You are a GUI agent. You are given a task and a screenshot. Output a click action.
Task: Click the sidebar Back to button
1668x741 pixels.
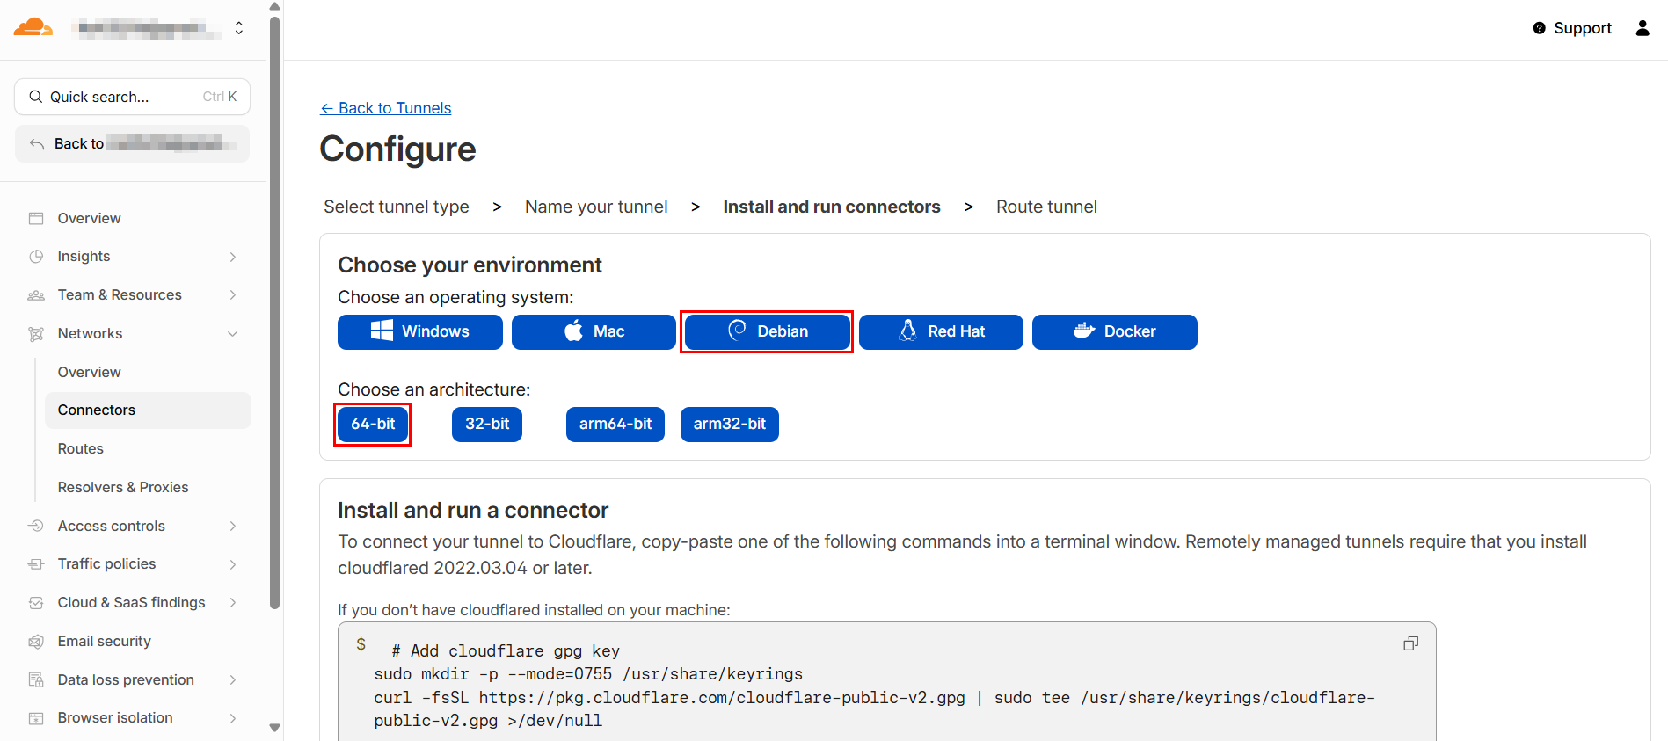pos(133,144)
